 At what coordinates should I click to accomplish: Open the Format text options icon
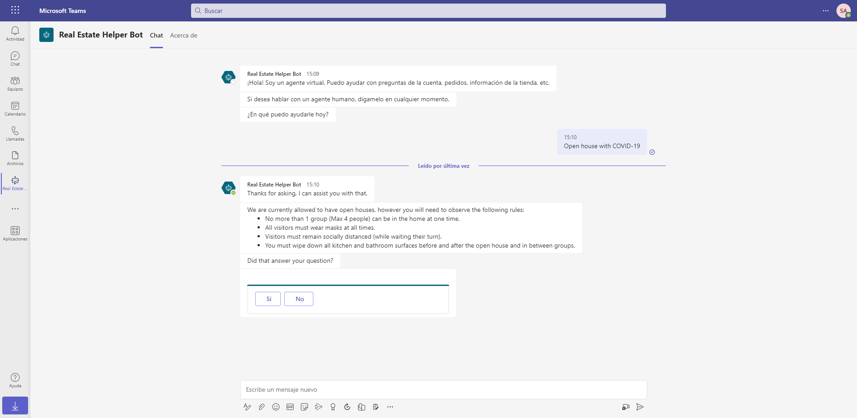point(247,407)
